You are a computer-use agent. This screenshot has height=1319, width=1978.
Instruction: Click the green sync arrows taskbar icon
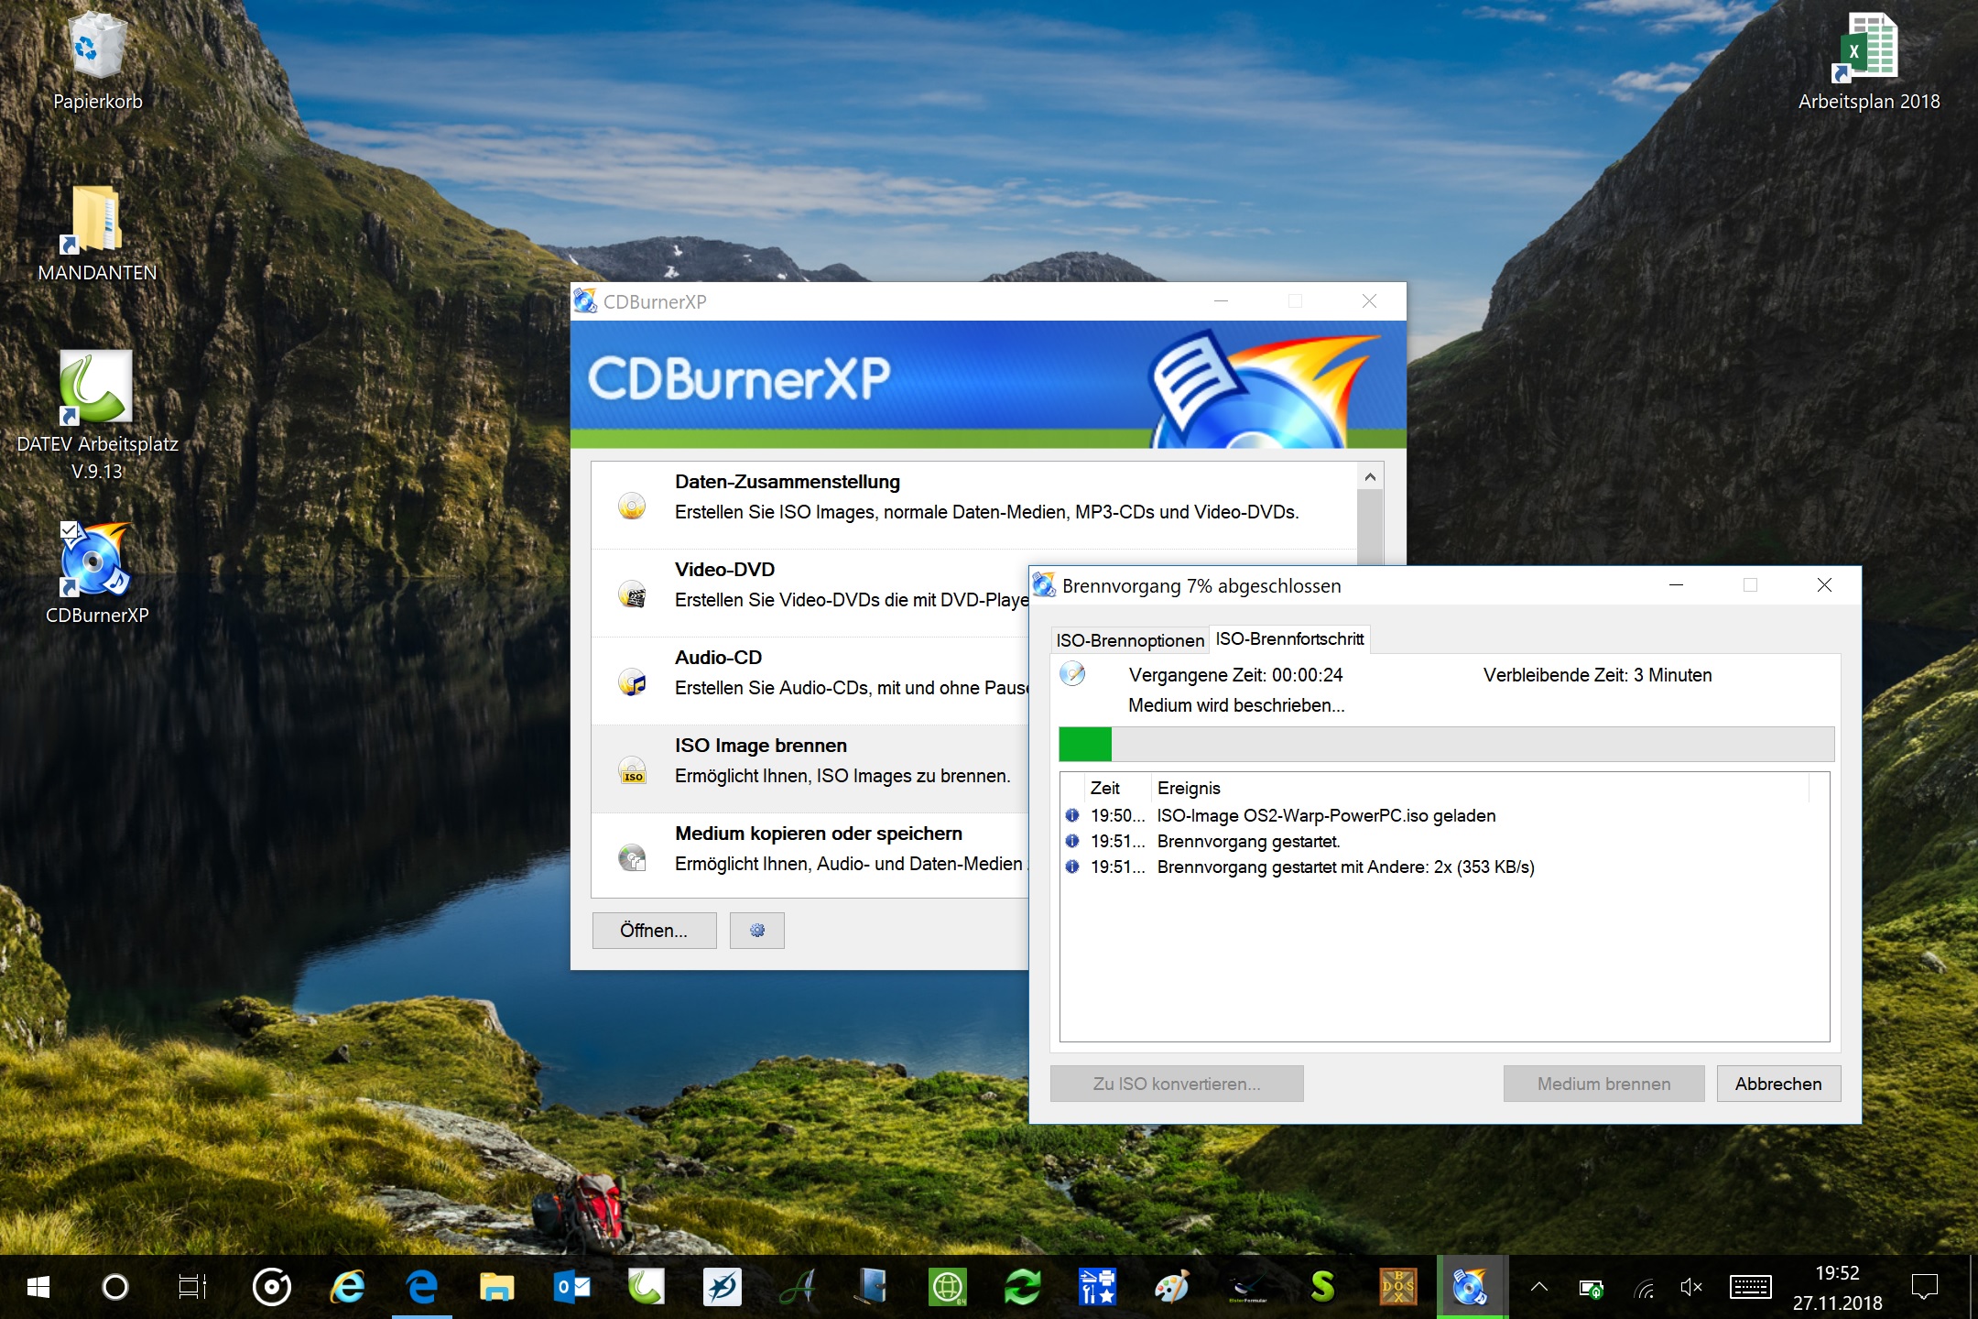[1023, 1287]
